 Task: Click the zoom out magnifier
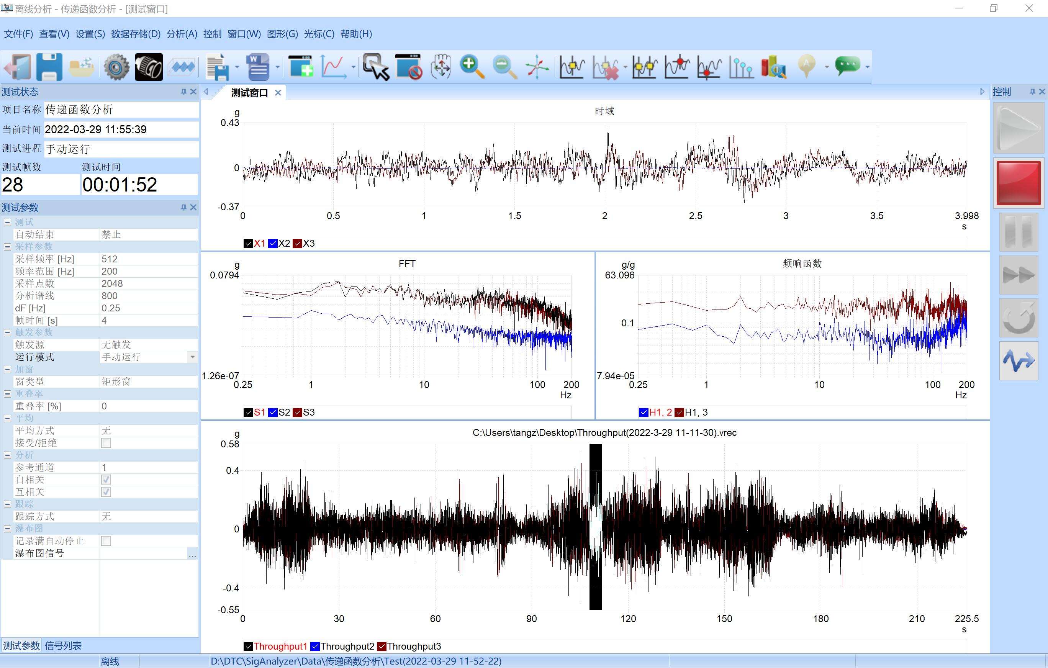[x=505, y=67]
